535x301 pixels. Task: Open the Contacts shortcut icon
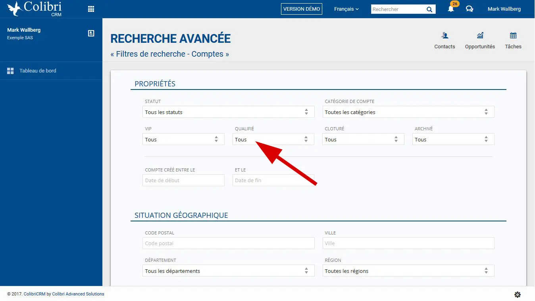(445, 35)
